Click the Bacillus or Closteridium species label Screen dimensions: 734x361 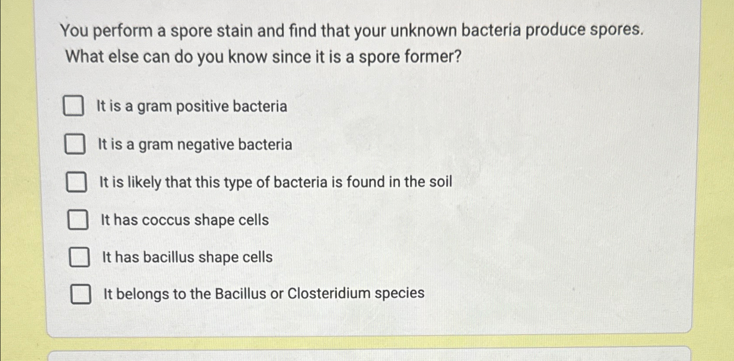tap(264, 294)
